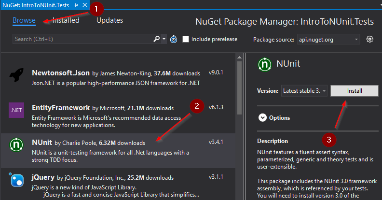Click the search magnifier icon
Screen dimensions: 382x200
157,39
